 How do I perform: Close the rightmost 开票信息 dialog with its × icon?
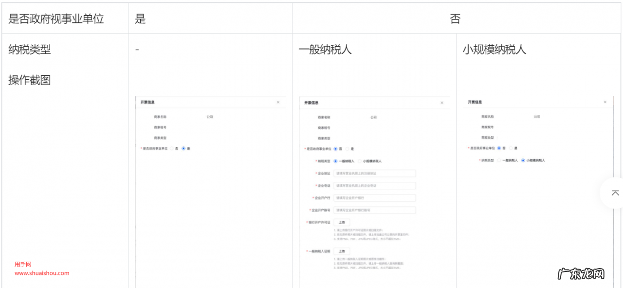pos(605,101)
